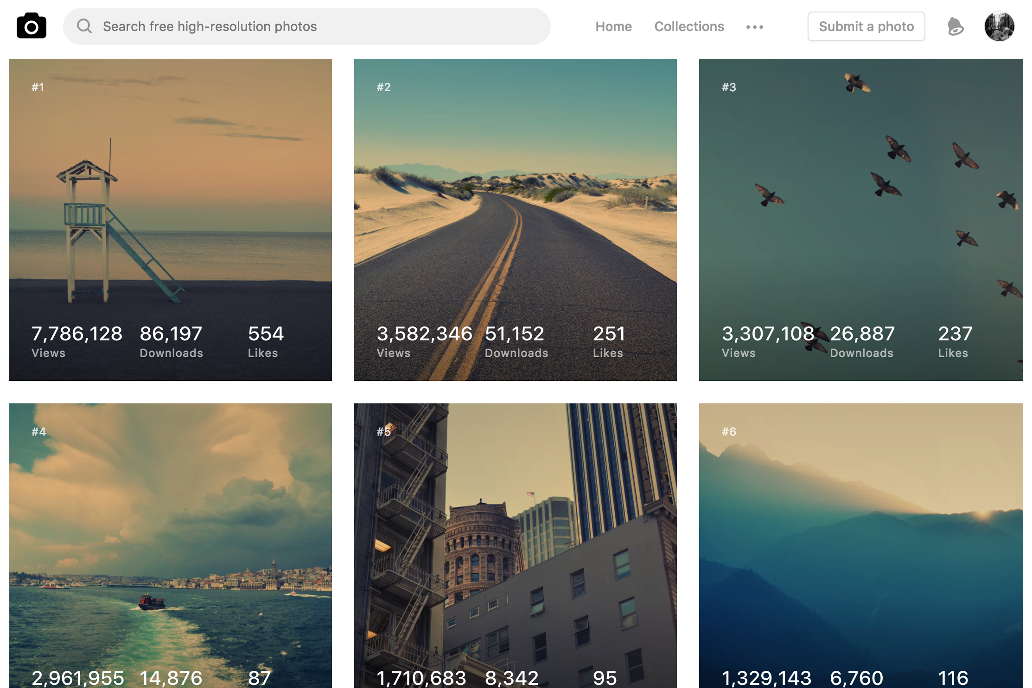1032x688 pixels.
Task: Focus the photo search field
Action: pyautogui.click(x=306, y=26)
